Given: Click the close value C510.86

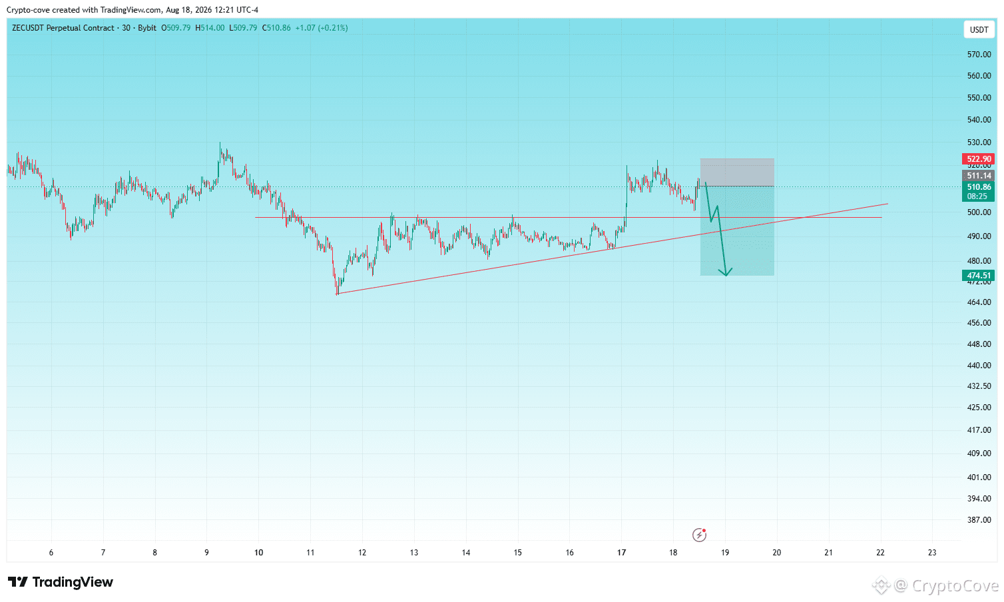Looking at the screenshot, I should click(276, 28).
